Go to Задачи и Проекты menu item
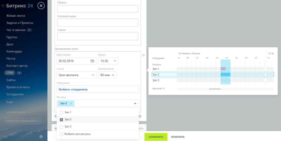The height and width of the screenshot is (141, 281). point(20,23)
